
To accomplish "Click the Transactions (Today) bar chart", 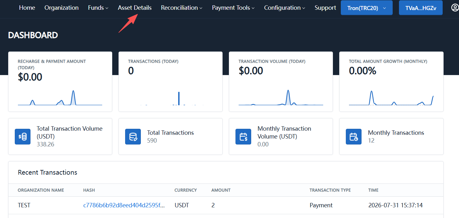I will pyautogui.click(x=170, y=98).
